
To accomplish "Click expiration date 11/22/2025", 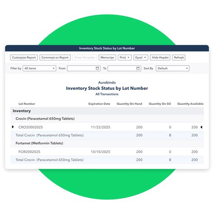I will (x=101, y=127).
